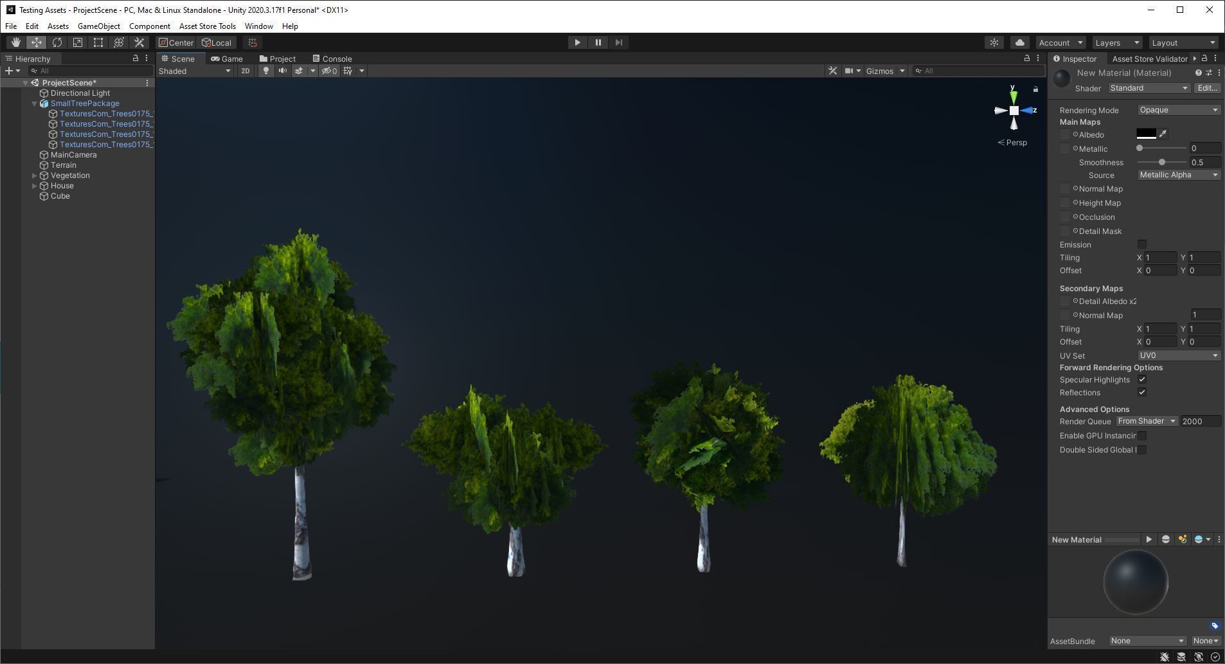The height and width of the screenshot is (664, 1225).
Task: Toggle scene grid visibility
Action: click(348, 71)
